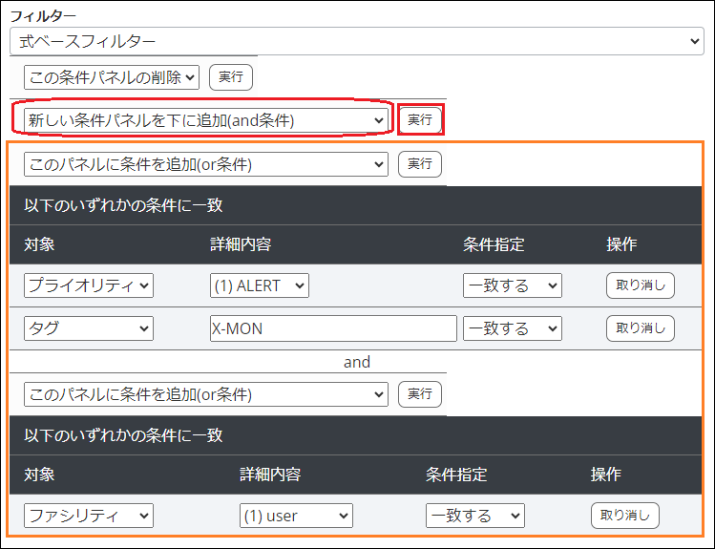The height and width of the screenshot is (549, 715).
Task: Click the X-MON text input field
Action: pyautogui.click(x=333, y=328)
